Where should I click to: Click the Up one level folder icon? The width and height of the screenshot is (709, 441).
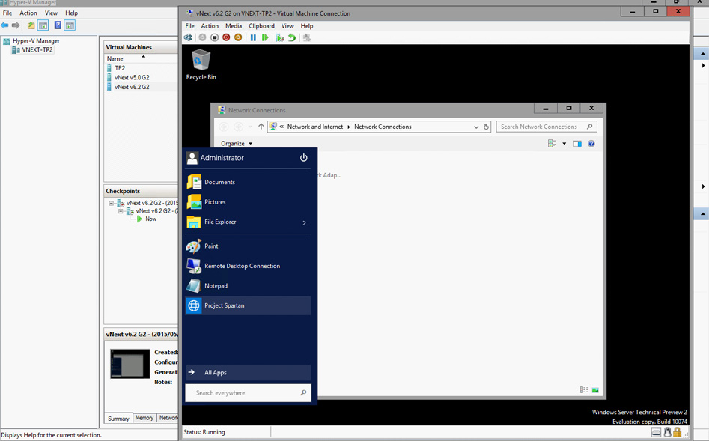(31, 25)
